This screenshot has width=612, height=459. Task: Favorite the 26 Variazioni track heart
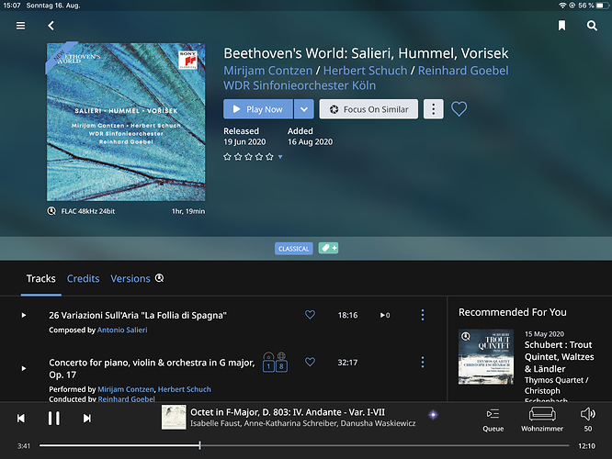point(310,315)
